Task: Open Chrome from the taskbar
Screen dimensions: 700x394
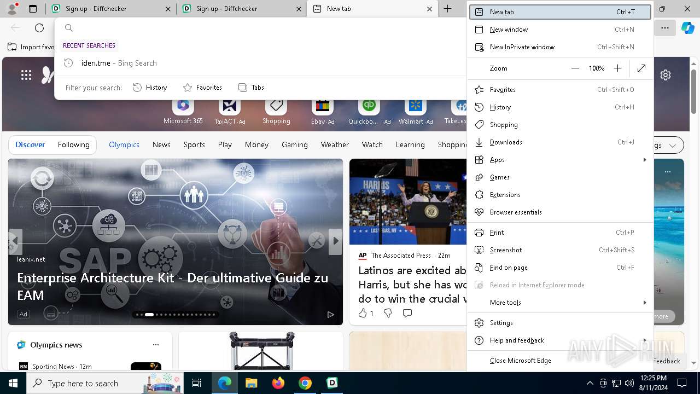Action: point(305,383)
